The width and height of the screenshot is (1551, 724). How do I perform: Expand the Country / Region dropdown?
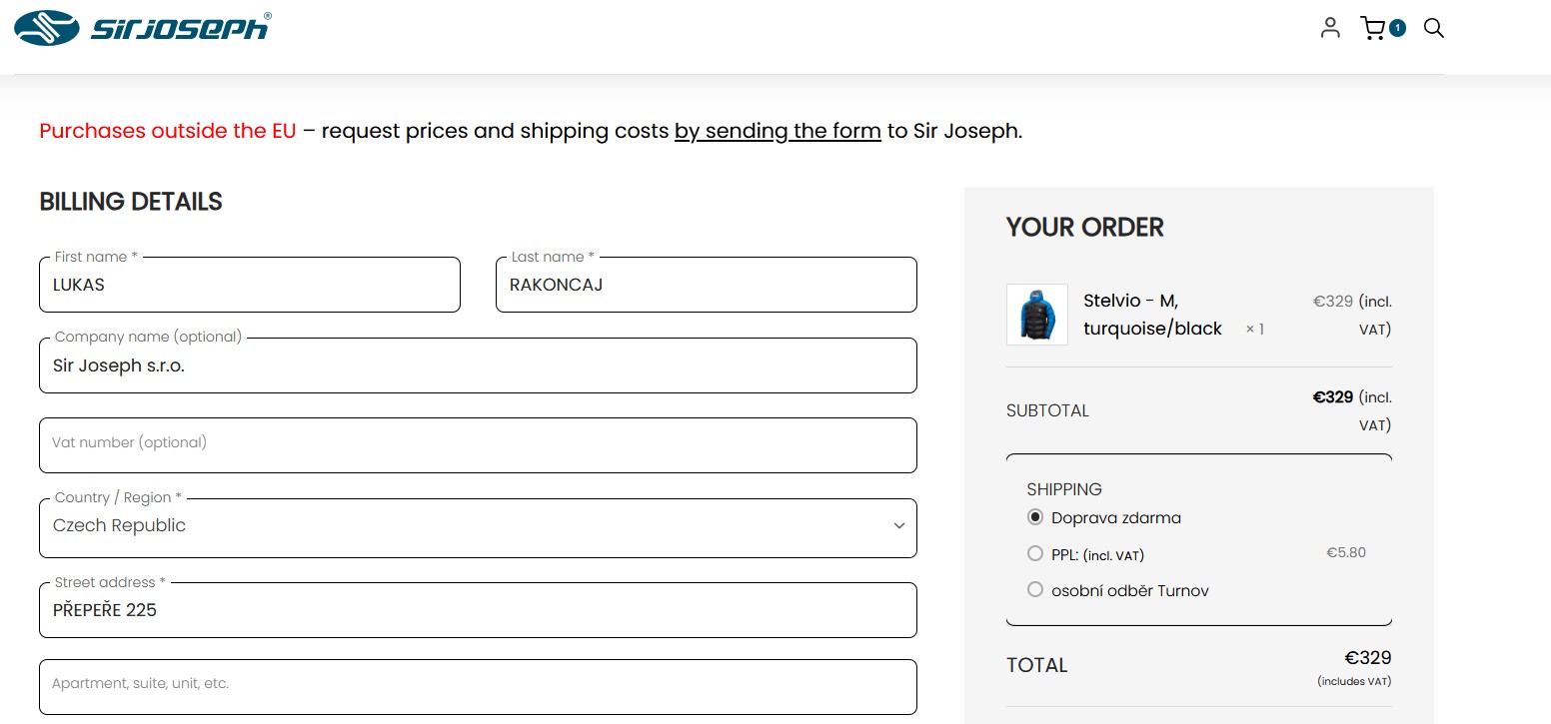click(478, 527)
